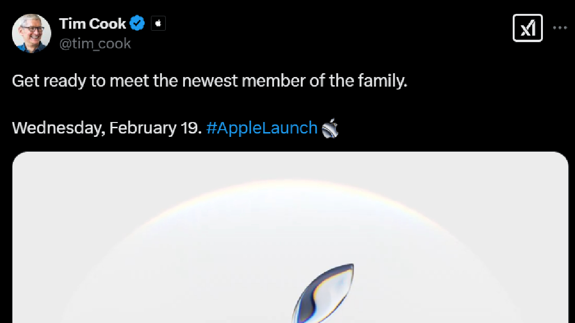Open Tim Cook's profile avatar photo
This screenshot has width=575, height=323.
pyautogui.click(x=31, y=33)
